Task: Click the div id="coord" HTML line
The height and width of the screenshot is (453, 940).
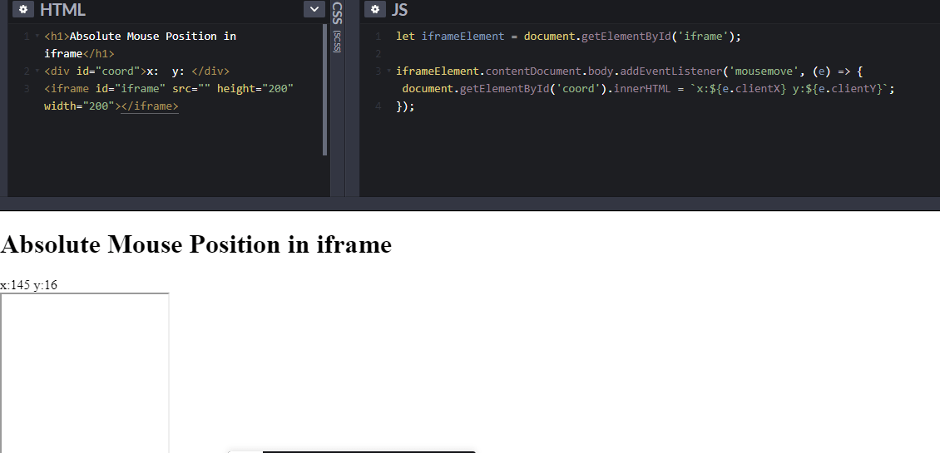Action: tap(136, 71)
